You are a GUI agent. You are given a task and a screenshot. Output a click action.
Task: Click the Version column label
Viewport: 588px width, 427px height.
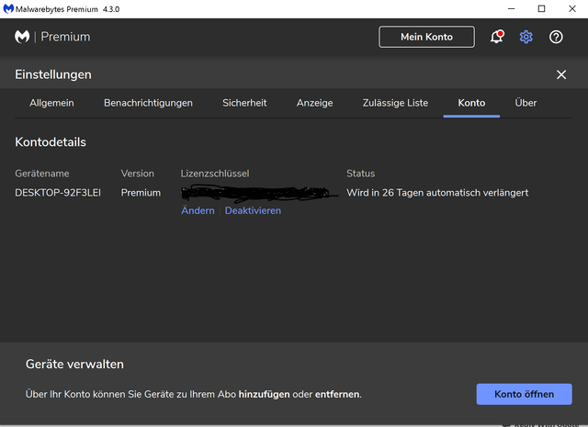[x=137, y=174]
